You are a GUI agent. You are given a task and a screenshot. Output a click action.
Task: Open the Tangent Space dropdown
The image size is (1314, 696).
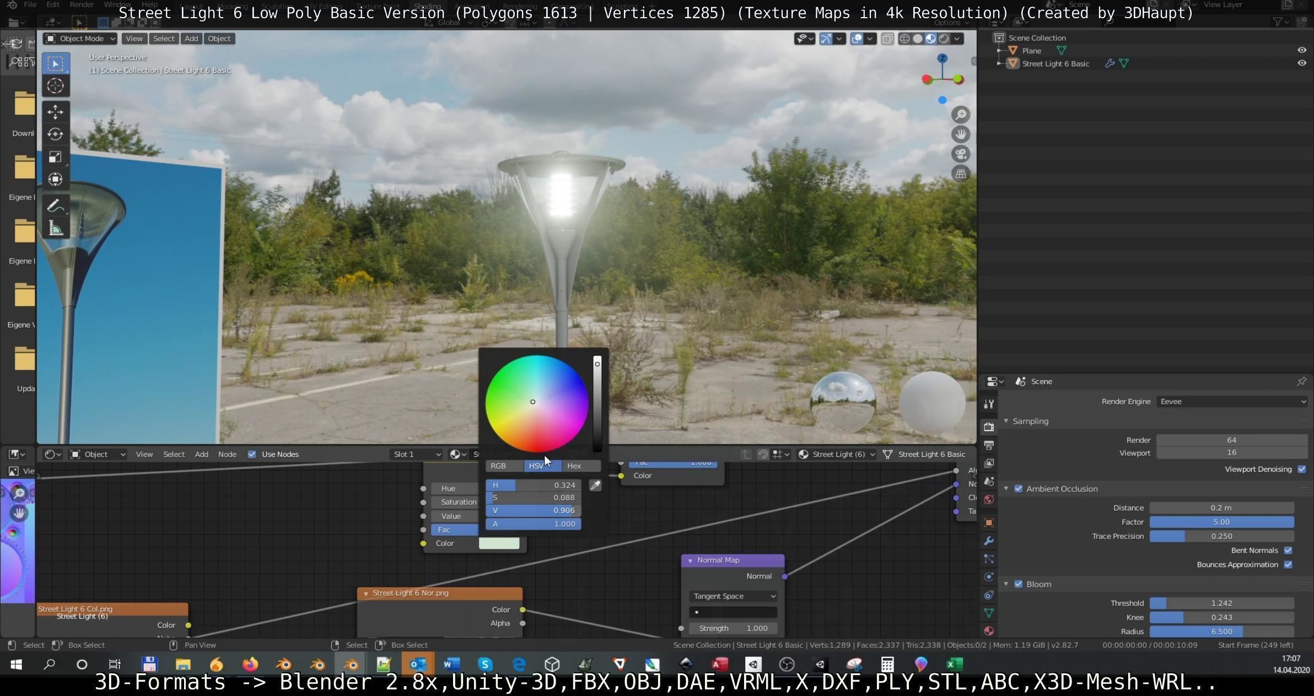733,596
